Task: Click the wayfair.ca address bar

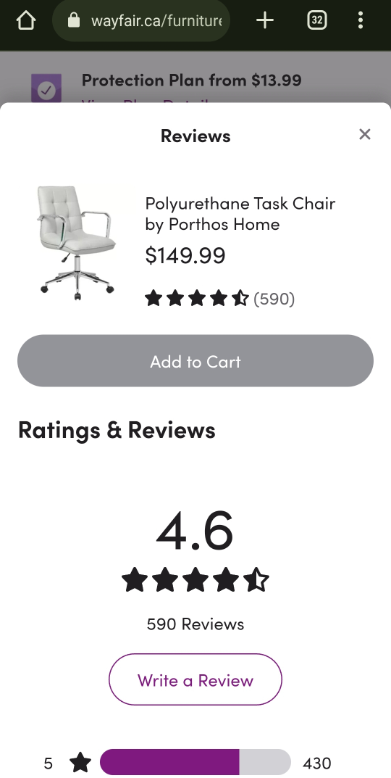Action: coord(140,20)
